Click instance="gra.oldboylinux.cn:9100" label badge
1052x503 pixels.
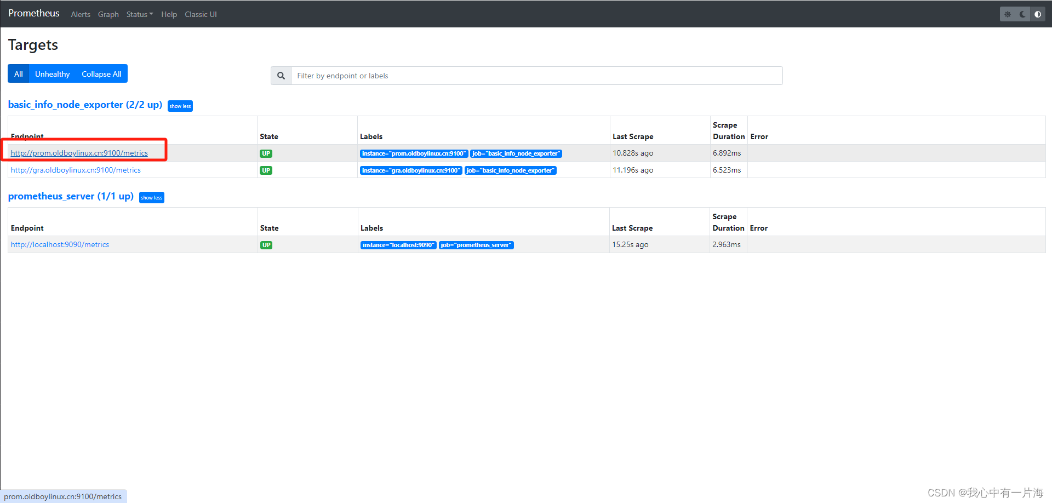411,170
